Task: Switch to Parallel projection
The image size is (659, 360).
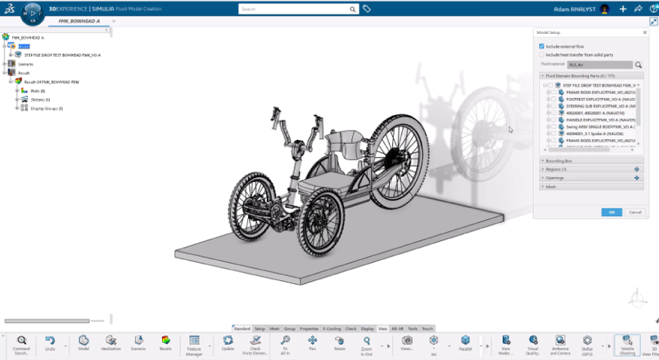Action: (x=465, y=343)
